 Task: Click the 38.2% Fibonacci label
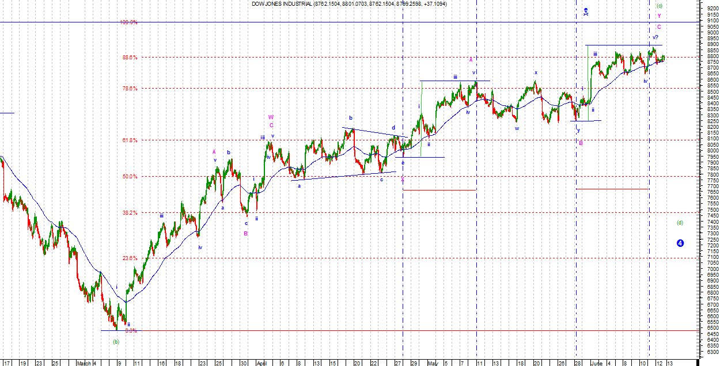pyautogui.click(x=130, y=213)
